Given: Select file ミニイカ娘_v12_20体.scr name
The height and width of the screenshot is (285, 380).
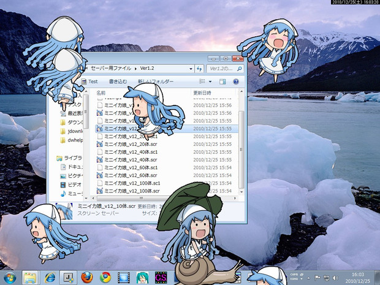Looking at the screenshot, I should [x=131, y=144].
